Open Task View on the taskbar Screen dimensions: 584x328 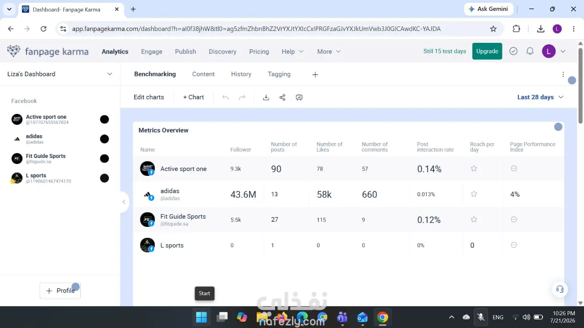[222, 317]
